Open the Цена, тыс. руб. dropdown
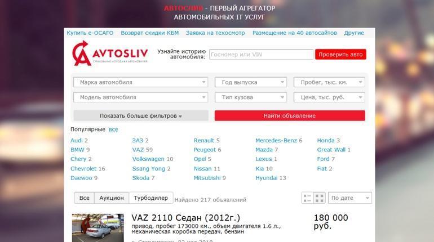434x242 pixels. (329, 97)
